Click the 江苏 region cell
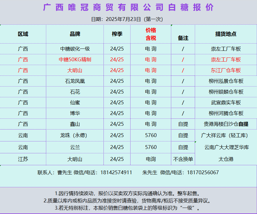This screenshot has height=214, width=257. pyautogui.click(x=23, y=159)
